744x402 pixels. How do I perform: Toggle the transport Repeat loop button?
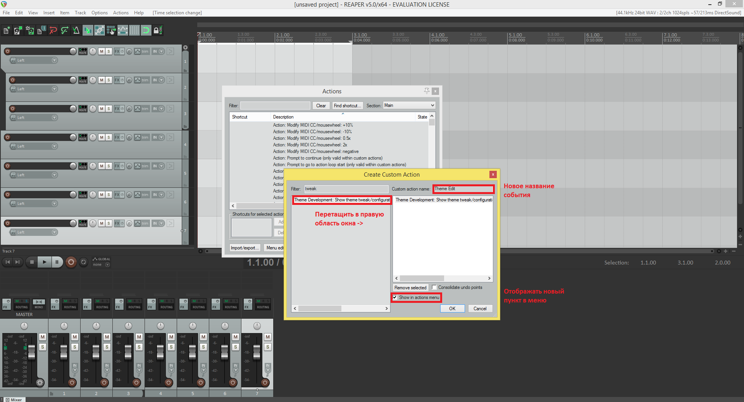click(83, 262)
